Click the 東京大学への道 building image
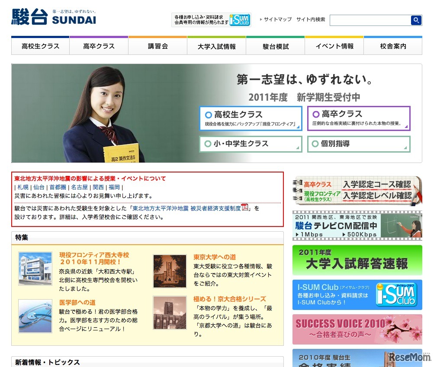 coord(170,271)
